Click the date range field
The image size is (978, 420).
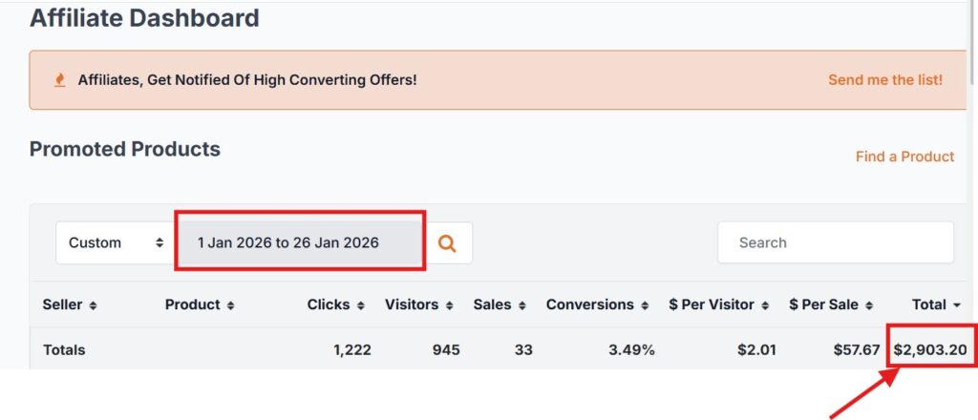tap(299, 242)
